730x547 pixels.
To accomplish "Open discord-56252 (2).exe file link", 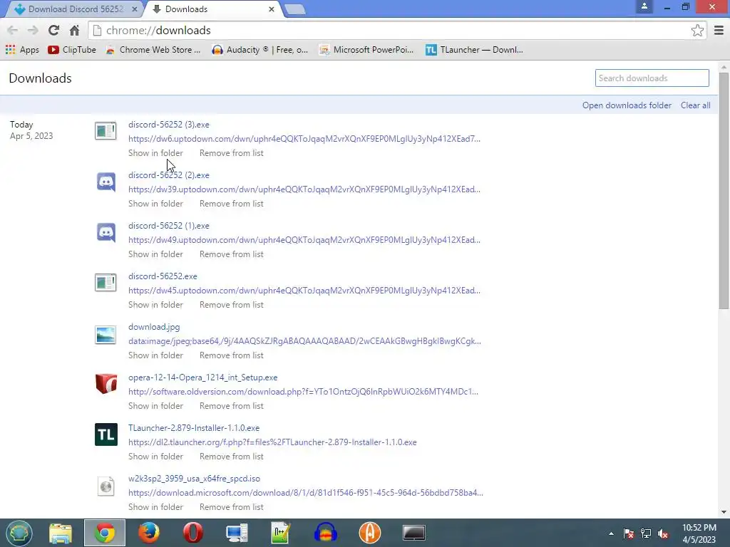I will (168, 175).
